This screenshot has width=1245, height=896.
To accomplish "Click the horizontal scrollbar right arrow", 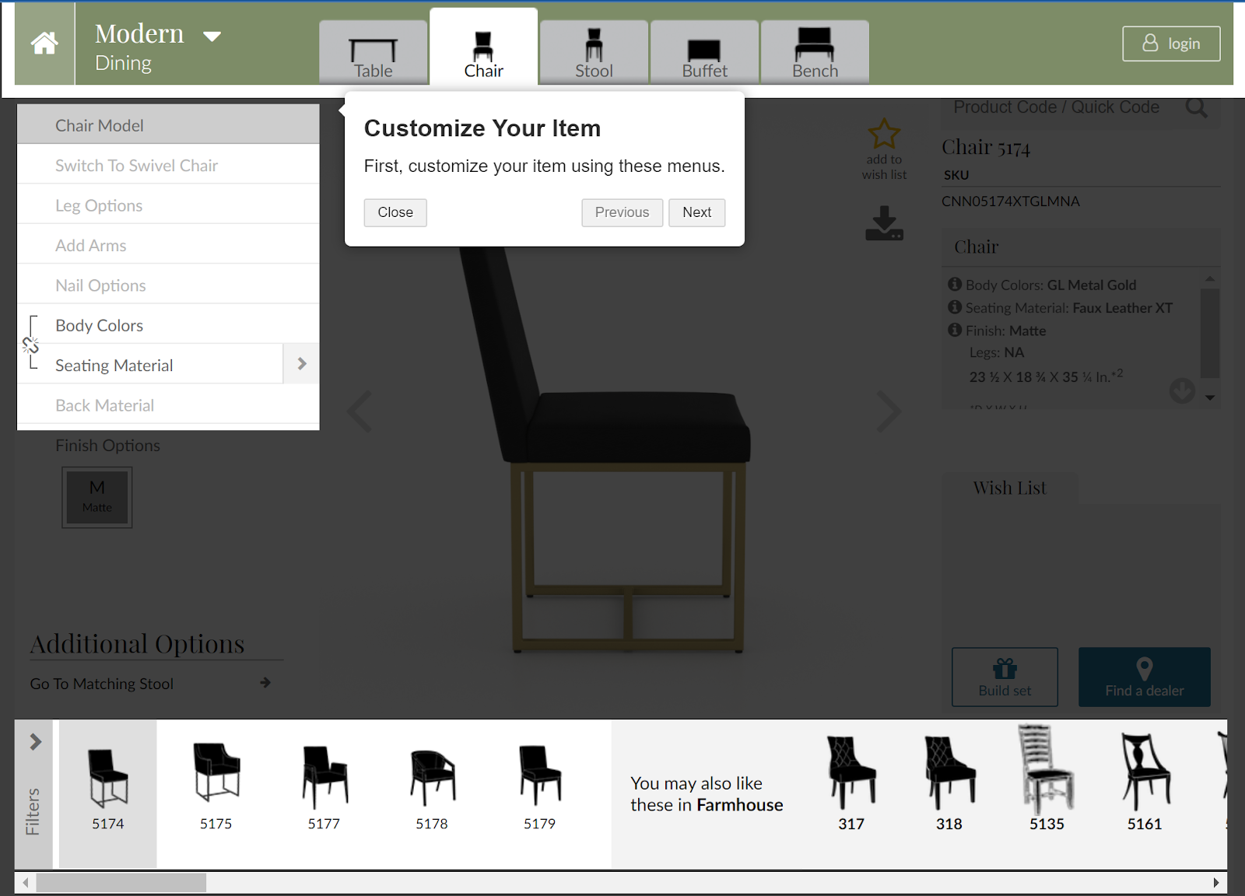I will pyautogui.click(x=1216, y=883).
